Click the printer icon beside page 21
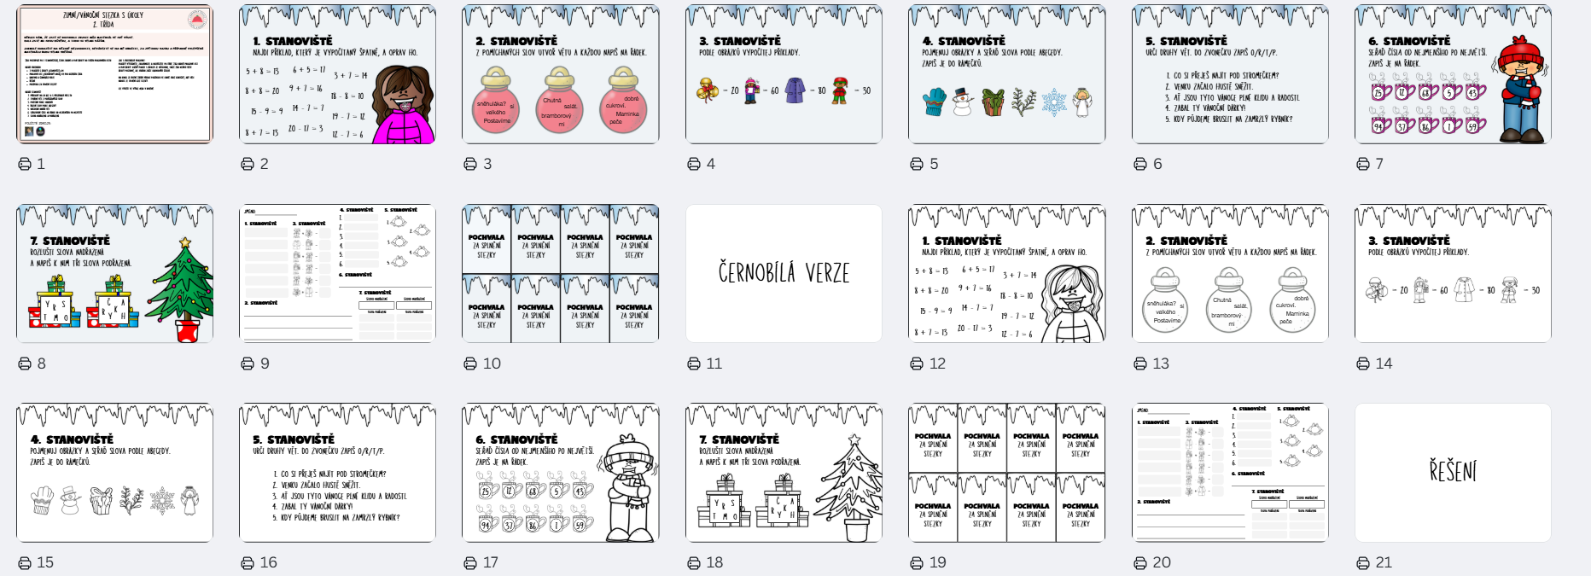This screenshot has height=576, width=1591. click(1363, 562)
